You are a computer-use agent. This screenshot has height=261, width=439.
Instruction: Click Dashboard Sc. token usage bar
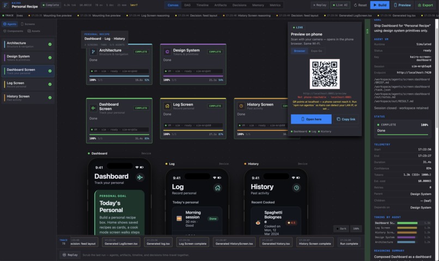point(407,223)
